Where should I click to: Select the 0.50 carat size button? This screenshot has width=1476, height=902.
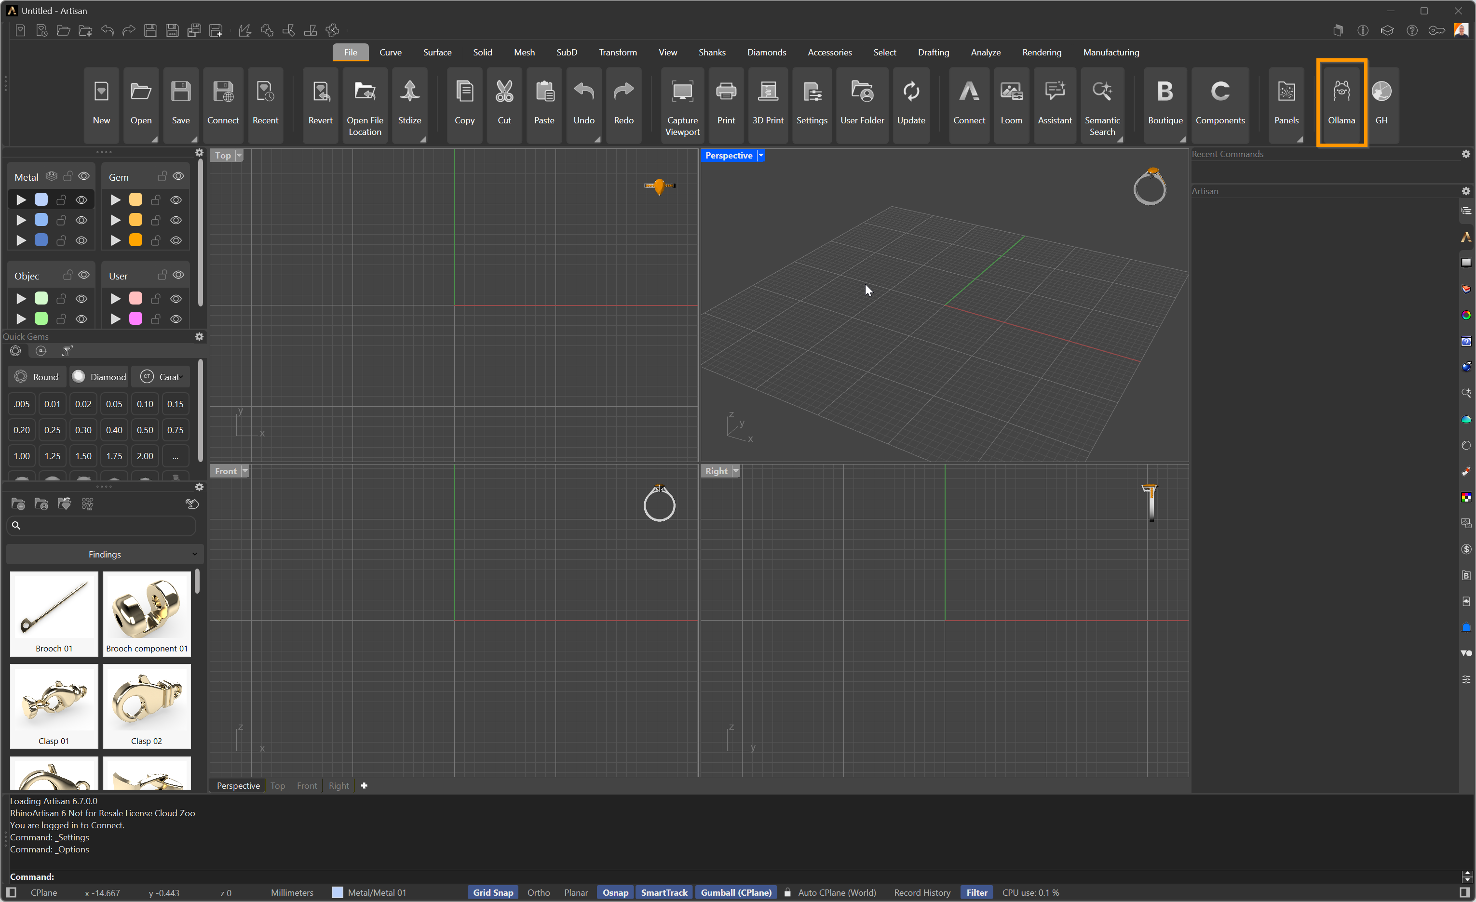coord(144,430)
